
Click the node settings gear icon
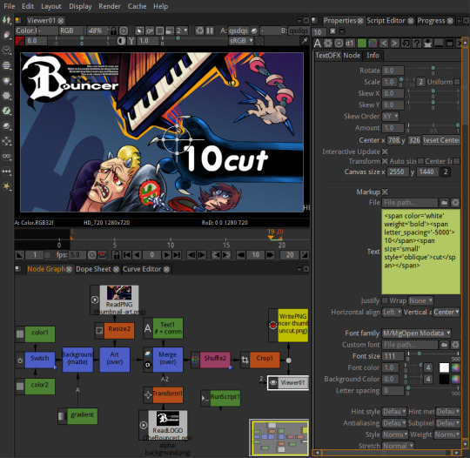328,44
